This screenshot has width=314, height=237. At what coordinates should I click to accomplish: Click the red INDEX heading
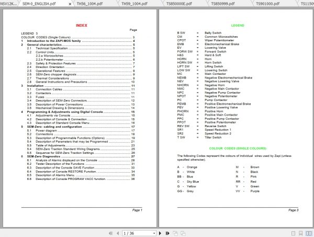tap(82, 26)
